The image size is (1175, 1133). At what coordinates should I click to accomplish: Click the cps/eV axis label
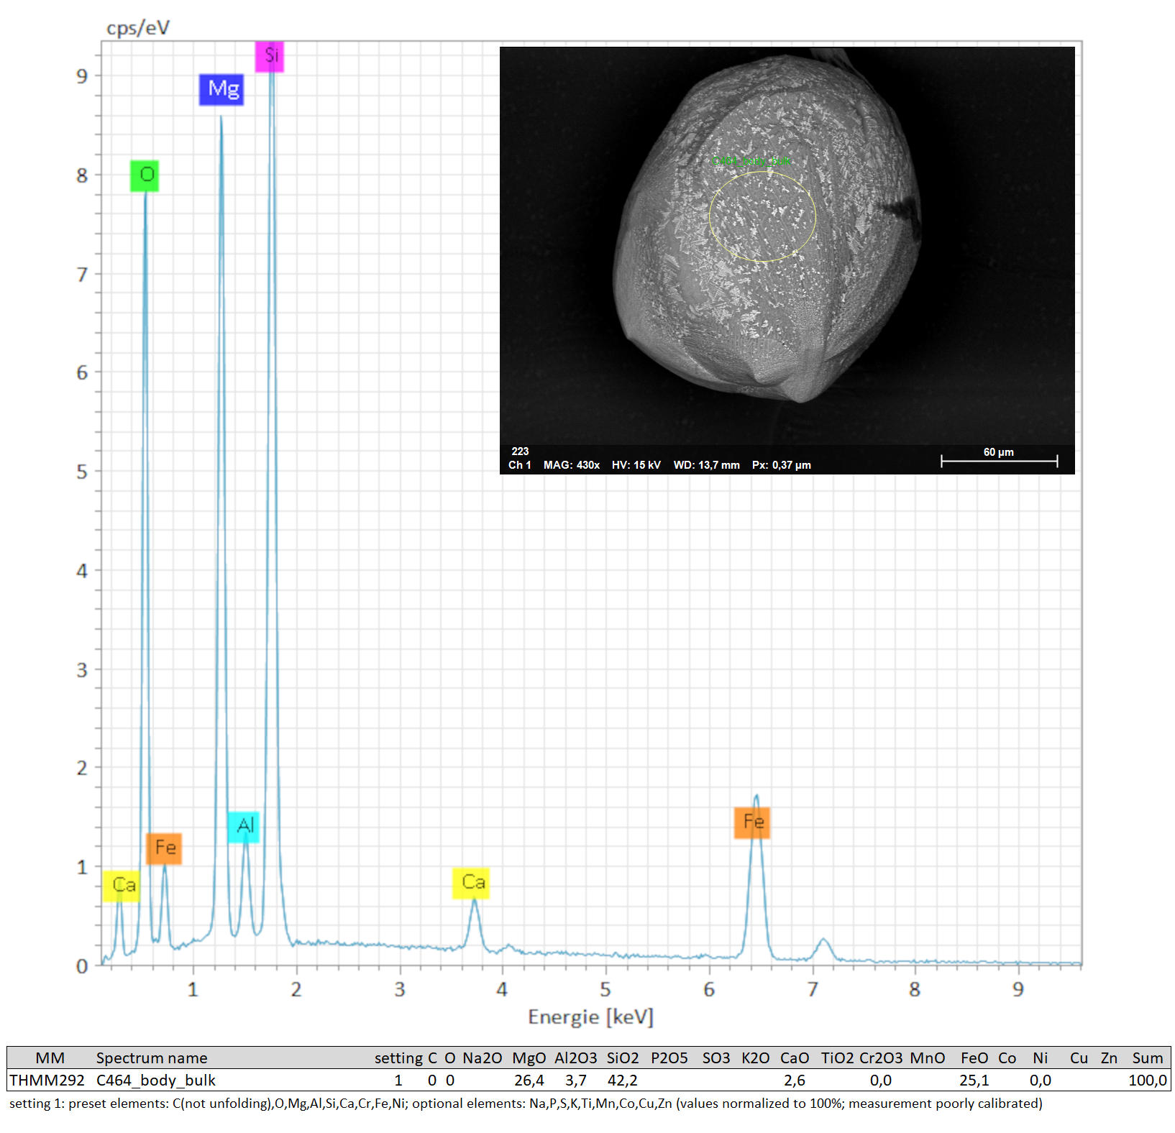pos(138,28)
